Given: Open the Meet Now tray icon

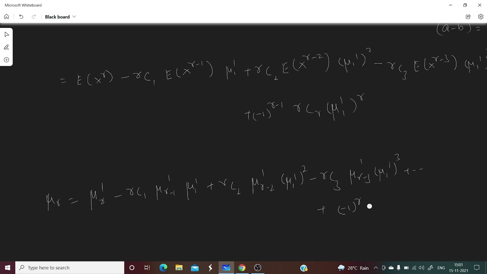Looking at the screenshot, I should (384, 268).
